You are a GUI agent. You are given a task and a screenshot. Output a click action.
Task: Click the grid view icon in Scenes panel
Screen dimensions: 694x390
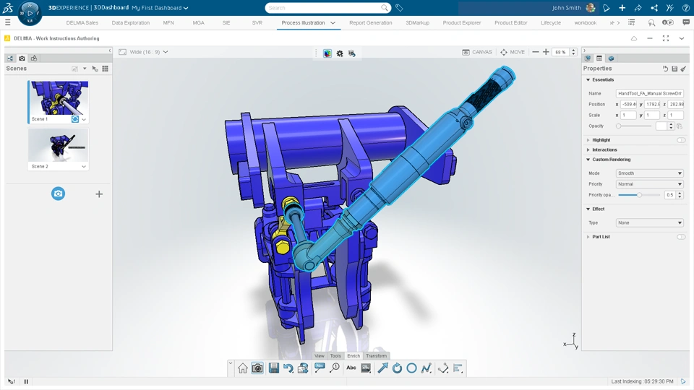pyautogui.click(x=105, y=69)
